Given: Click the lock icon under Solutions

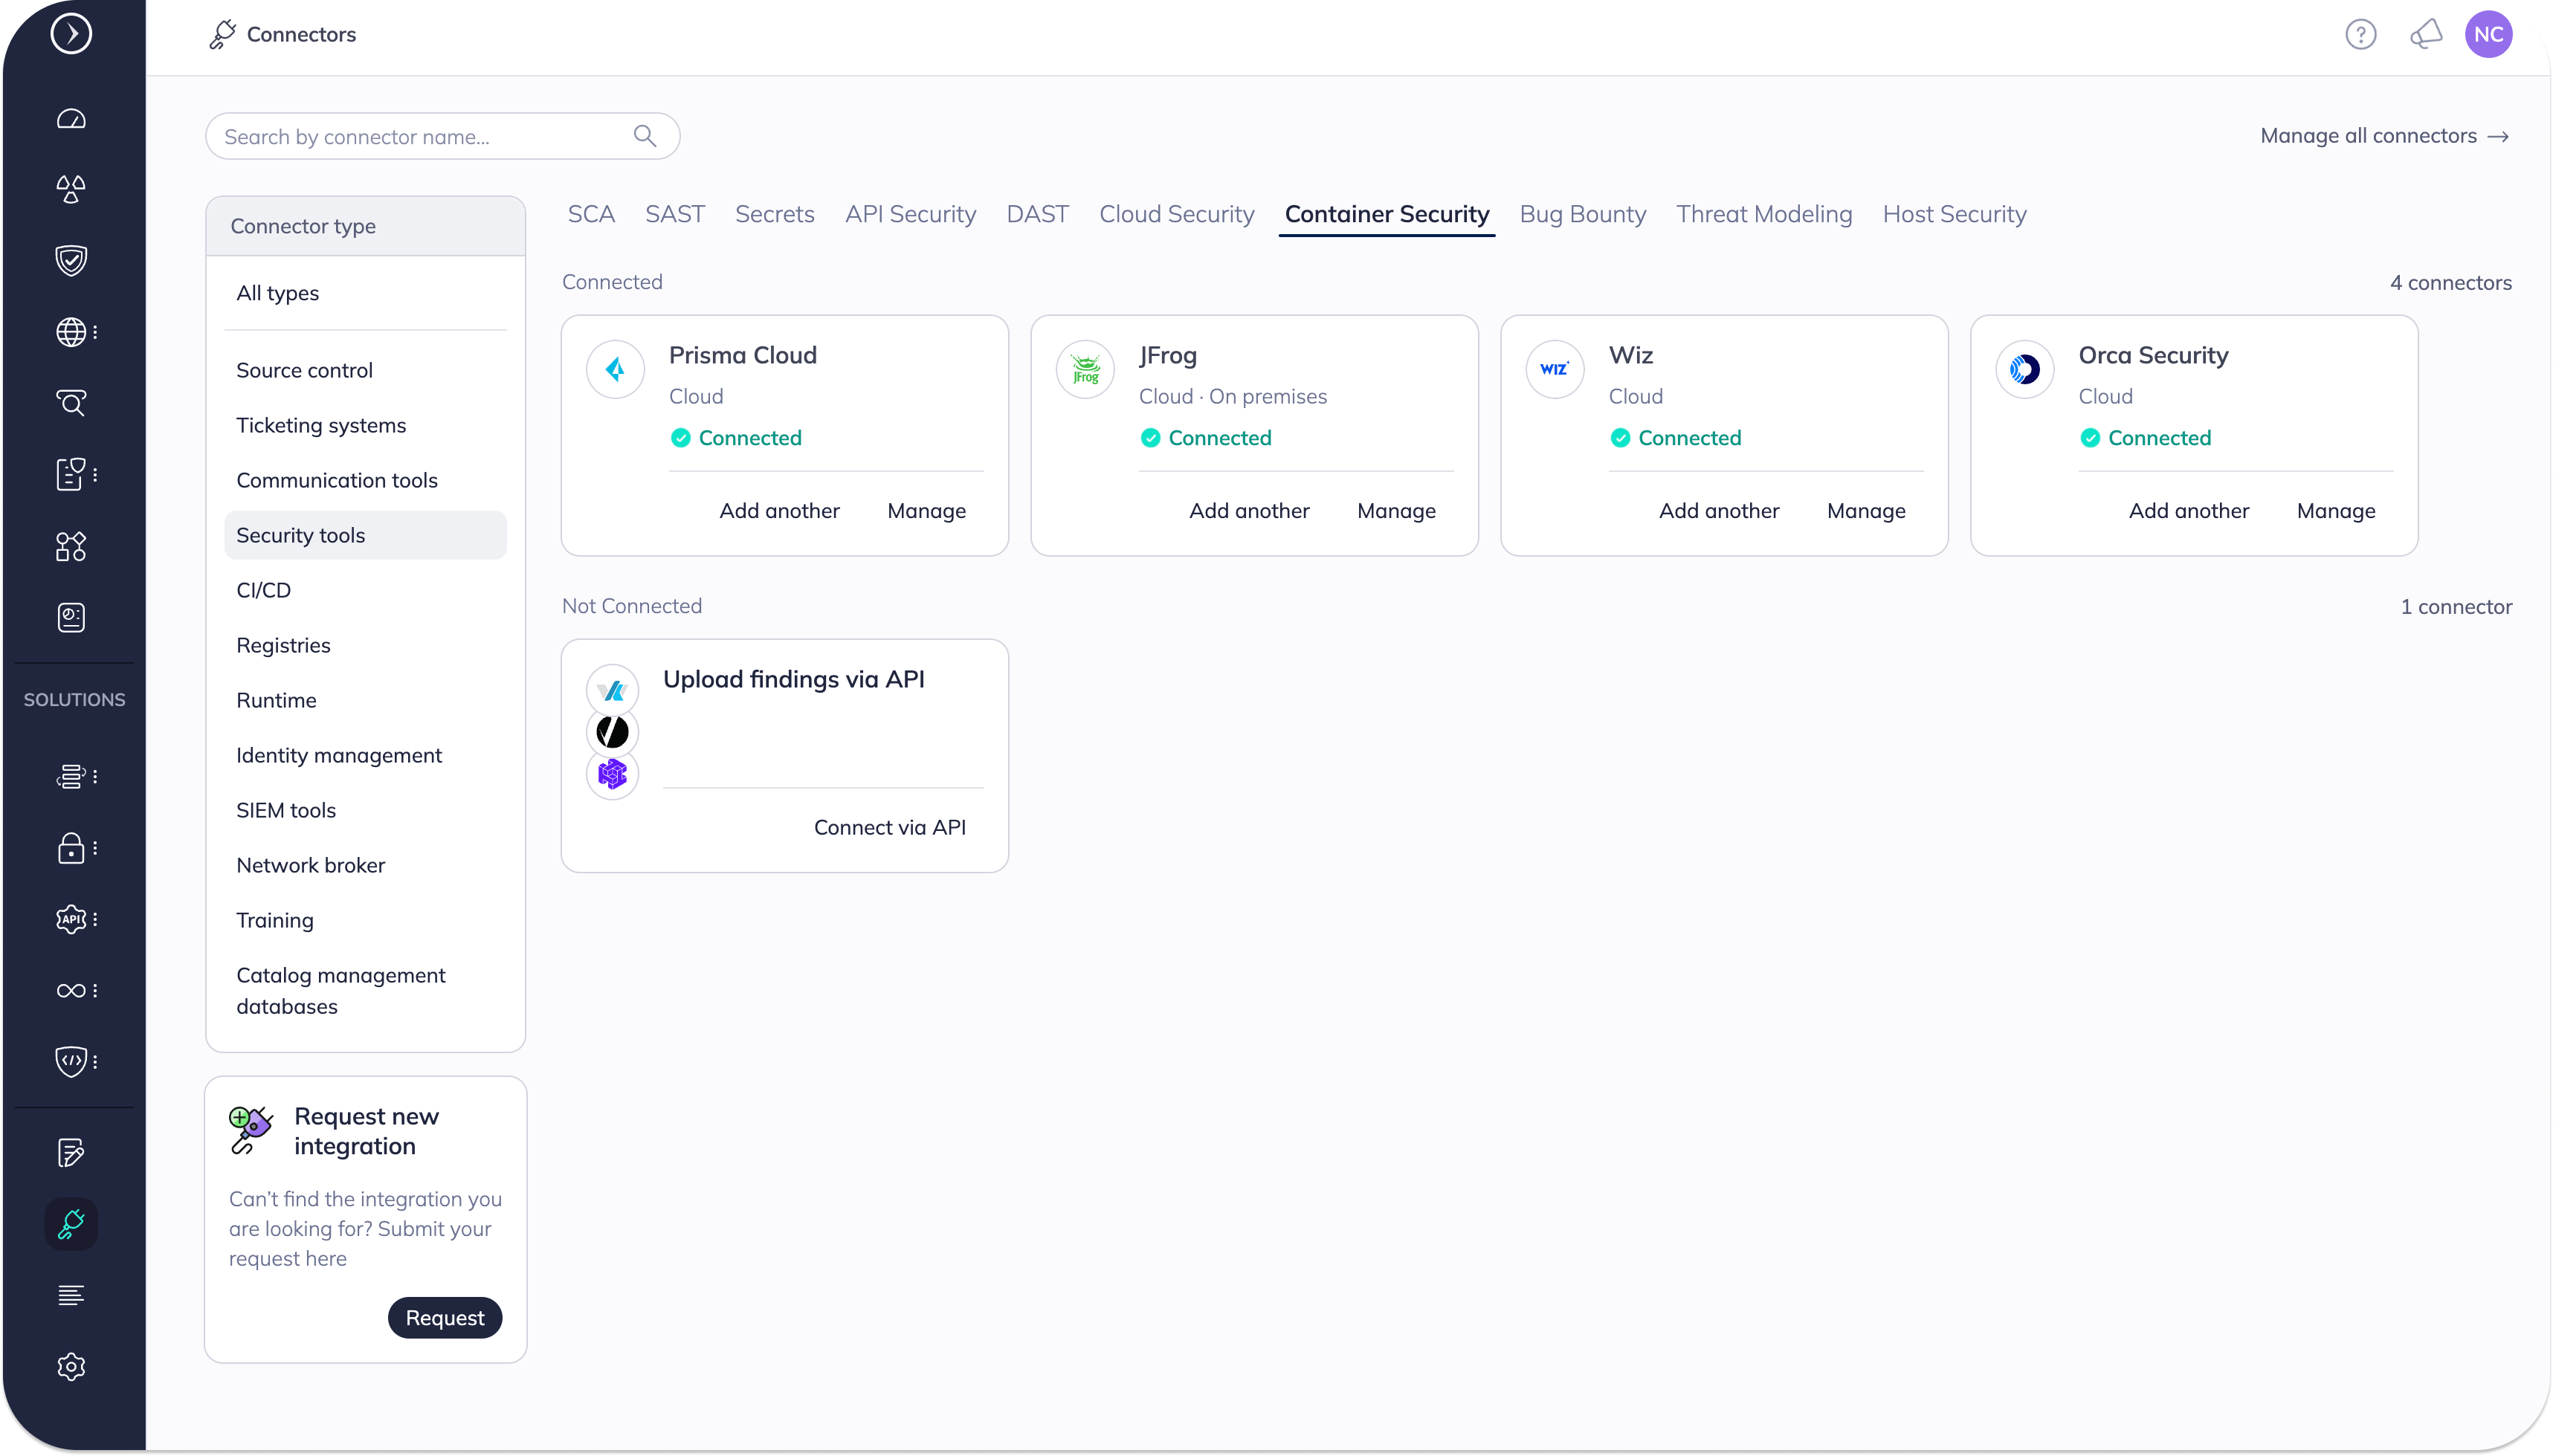Looking at the screenshot, I should tap(71, 848).
